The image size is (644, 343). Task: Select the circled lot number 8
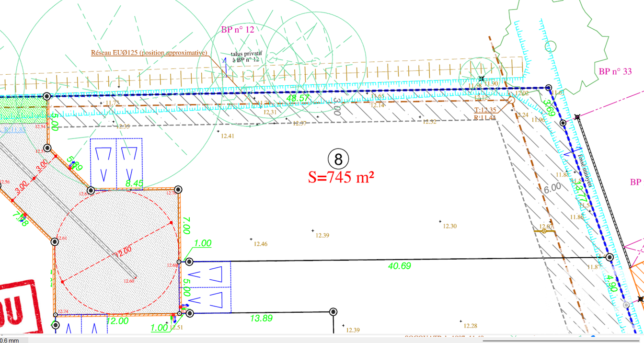click(x=338, y=159)
